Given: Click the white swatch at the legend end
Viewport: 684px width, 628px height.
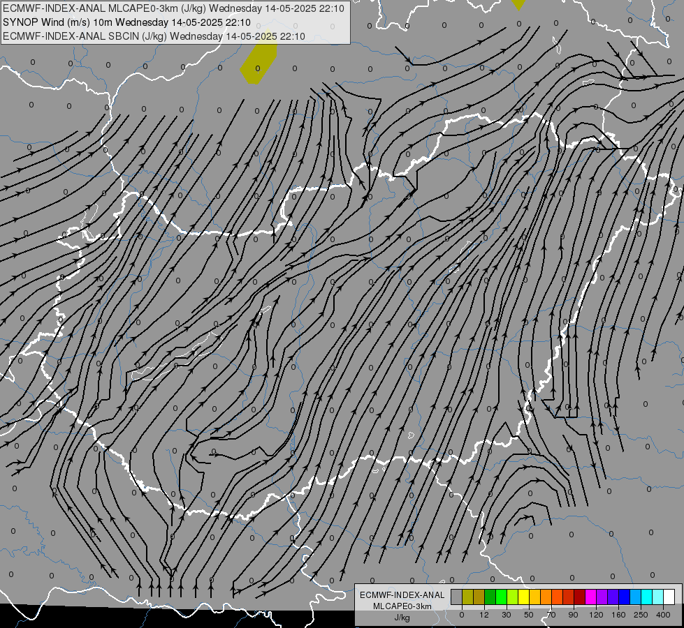Looking at the screenshot, I should [669, 597].
